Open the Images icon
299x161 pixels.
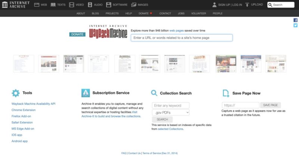point(134,5)
